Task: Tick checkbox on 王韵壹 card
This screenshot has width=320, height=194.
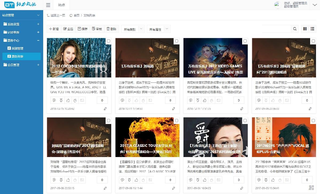Action: point(245,121)
